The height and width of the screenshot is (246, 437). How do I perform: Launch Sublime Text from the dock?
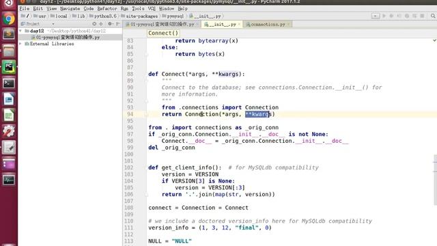[x=9, y=34]
